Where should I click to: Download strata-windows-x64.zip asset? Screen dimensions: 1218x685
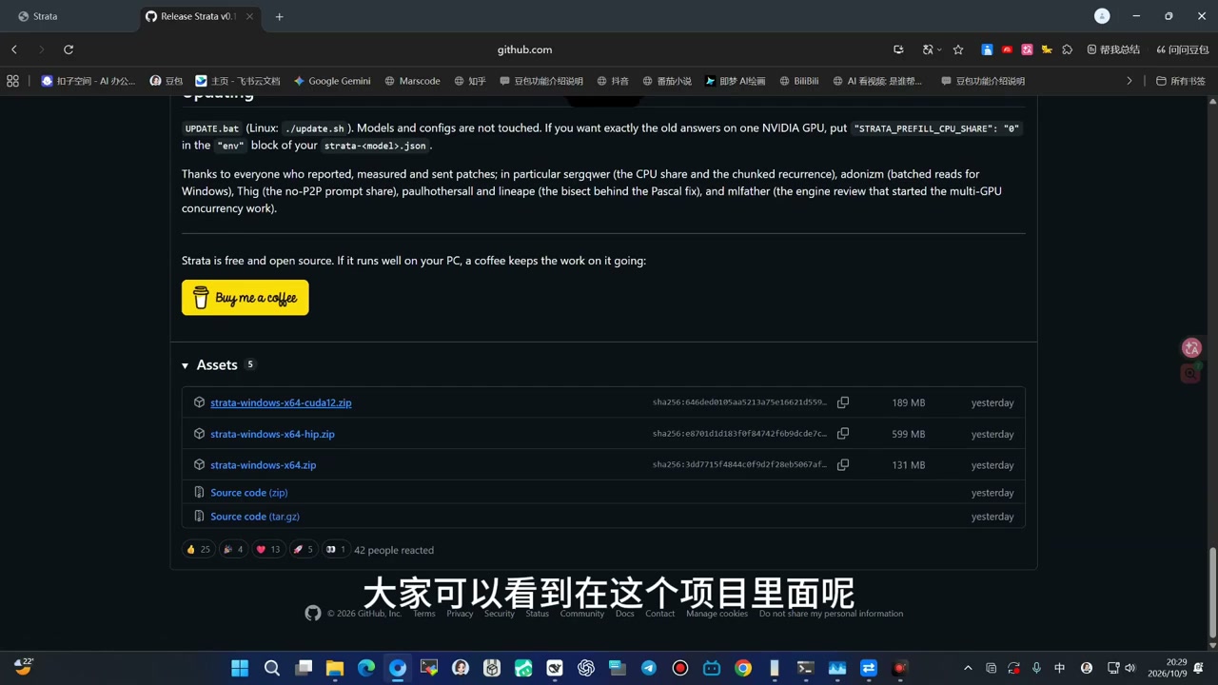(x=263, y=465)
